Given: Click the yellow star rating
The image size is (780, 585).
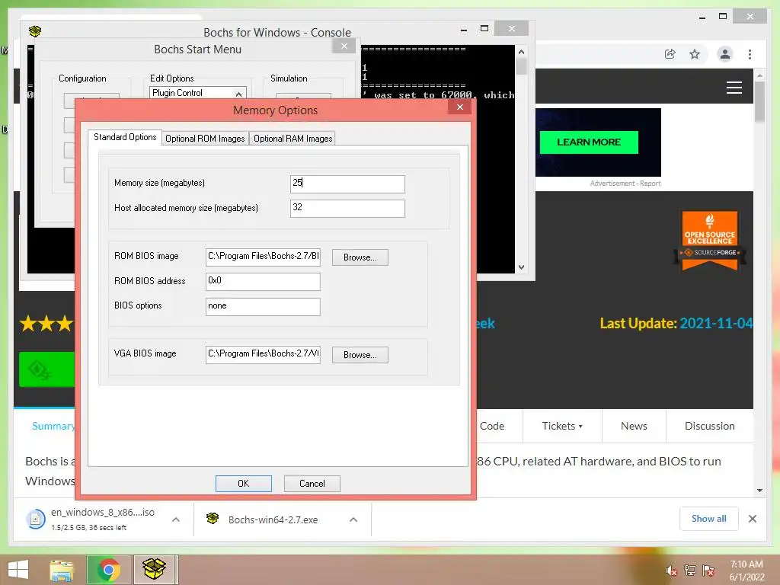Looking at the screenshot, I should point(46,324).
